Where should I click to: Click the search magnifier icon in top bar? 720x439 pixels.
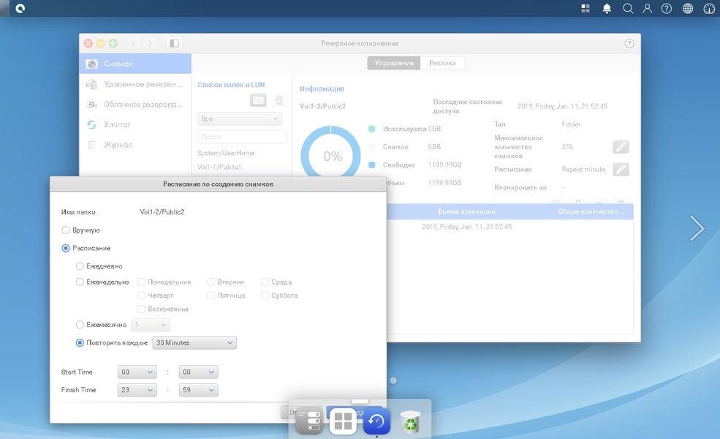tap(628, 8)
